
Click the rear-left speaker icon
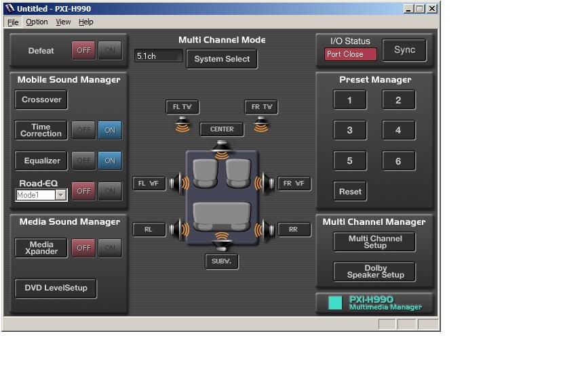point(180,230)
